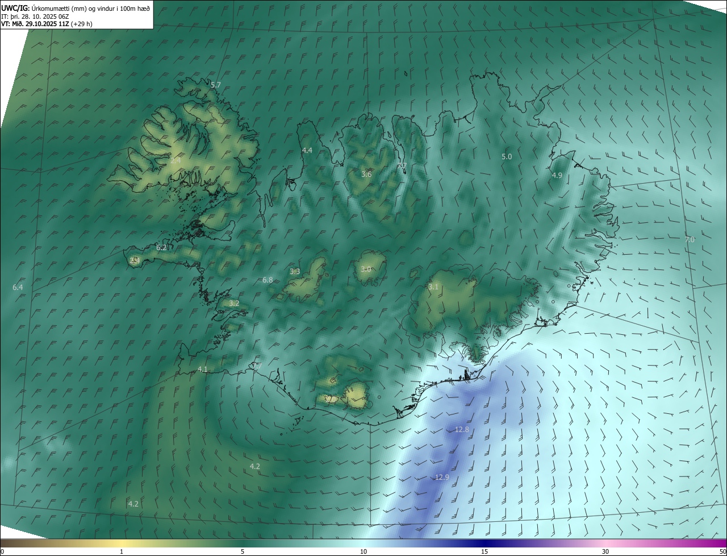
Task: Click the 6.2 value label on the map
Action: coord(161,247)
